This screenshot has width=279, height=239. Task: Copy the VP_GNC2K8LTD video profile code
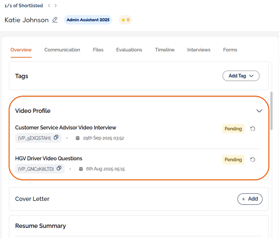tap(59, 168)
